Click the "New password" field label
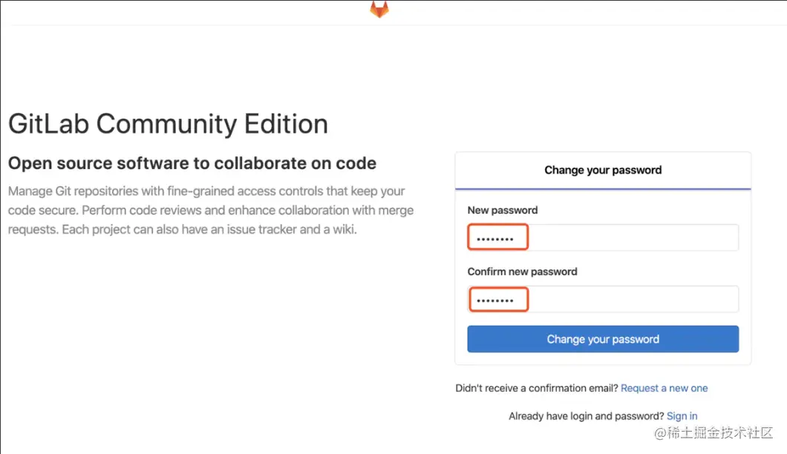787x454 pixels. tap(502, 210)
